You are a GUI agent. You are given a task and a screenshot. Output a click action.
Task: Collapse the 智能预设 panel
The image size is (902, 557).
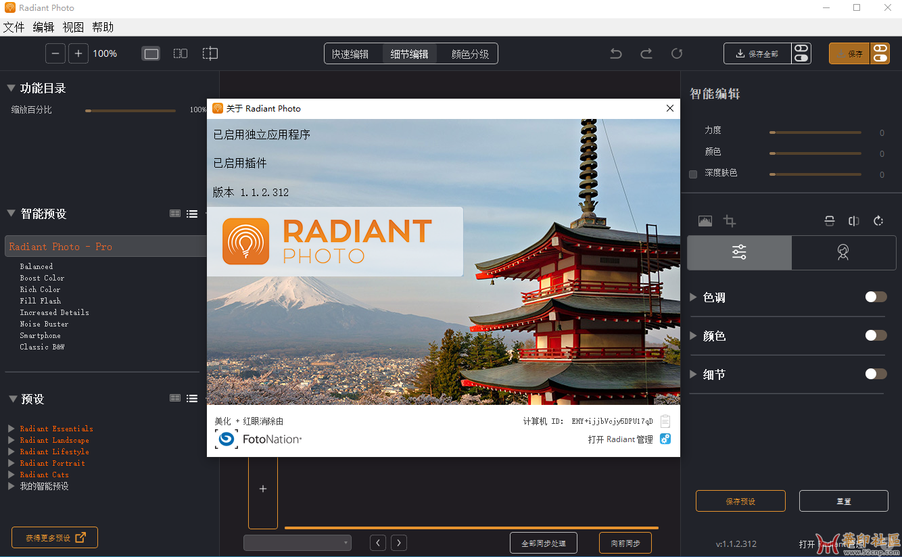11,214
